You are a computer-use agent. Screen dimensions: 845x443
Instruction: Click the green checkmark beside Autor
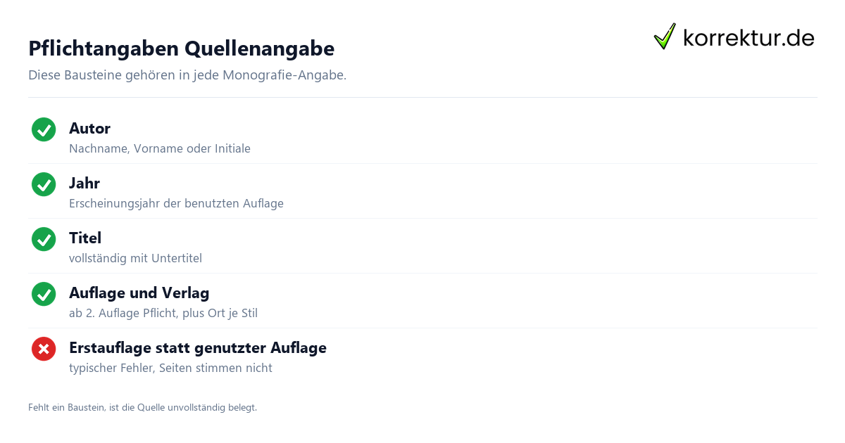[x=44, y=129]
